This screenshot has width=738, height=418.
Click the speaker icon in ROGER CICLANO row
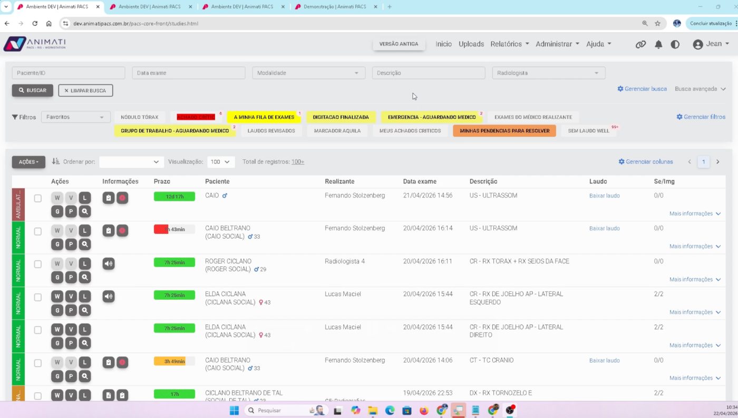109,263
